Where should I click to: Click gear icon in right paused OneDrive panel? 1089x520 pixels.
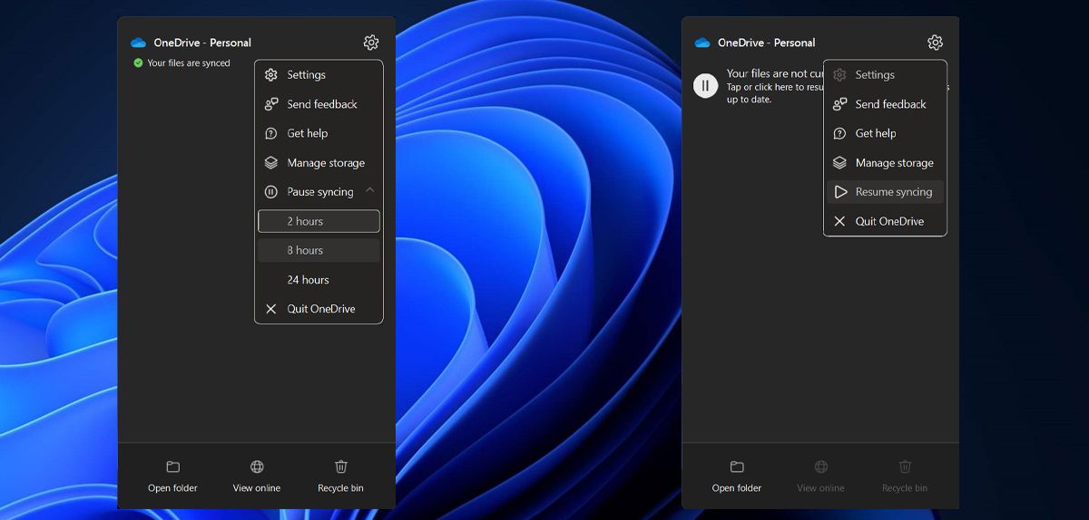935,43
